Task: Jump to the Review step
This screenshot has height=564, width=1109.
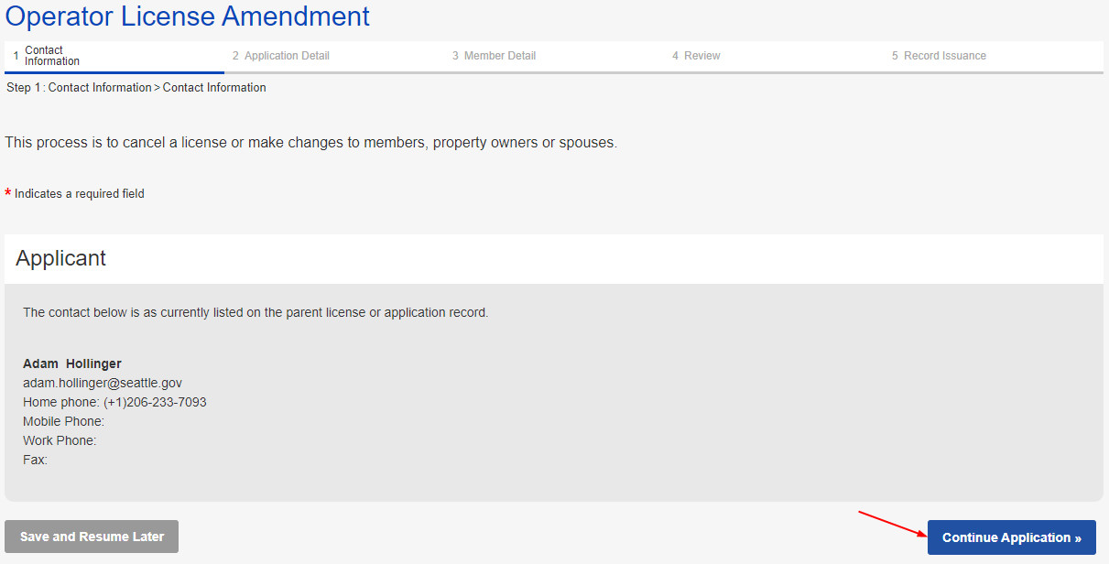Action: point(701,56)
